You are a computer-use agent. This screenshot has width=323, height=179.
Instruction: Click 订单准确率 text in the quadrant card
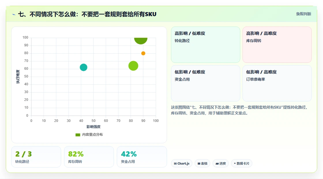pyautogui.click(x=256, y=79)
